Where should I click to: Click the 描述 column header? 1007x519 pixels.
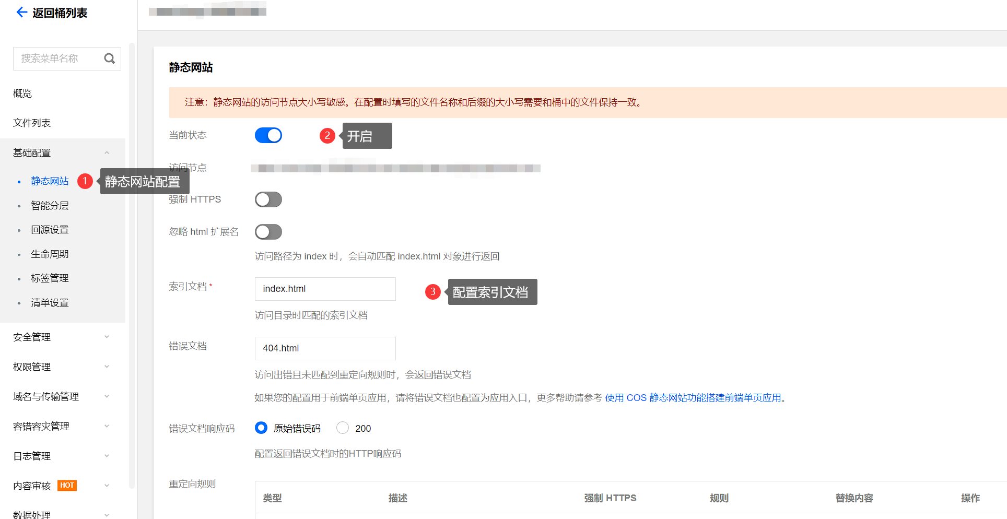click(x=397, y=498)
